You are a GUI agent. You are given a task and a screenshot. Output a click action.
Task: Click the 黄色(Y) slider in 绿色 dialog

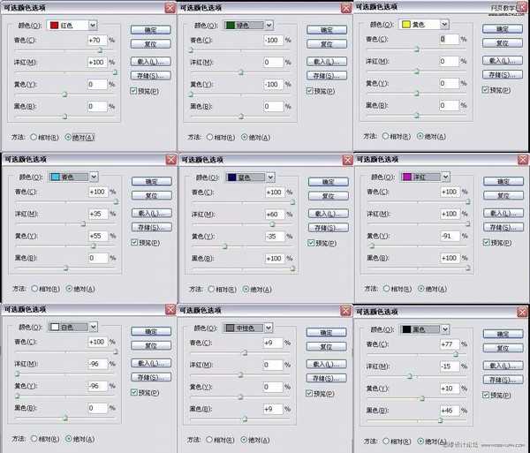(191, 94)
